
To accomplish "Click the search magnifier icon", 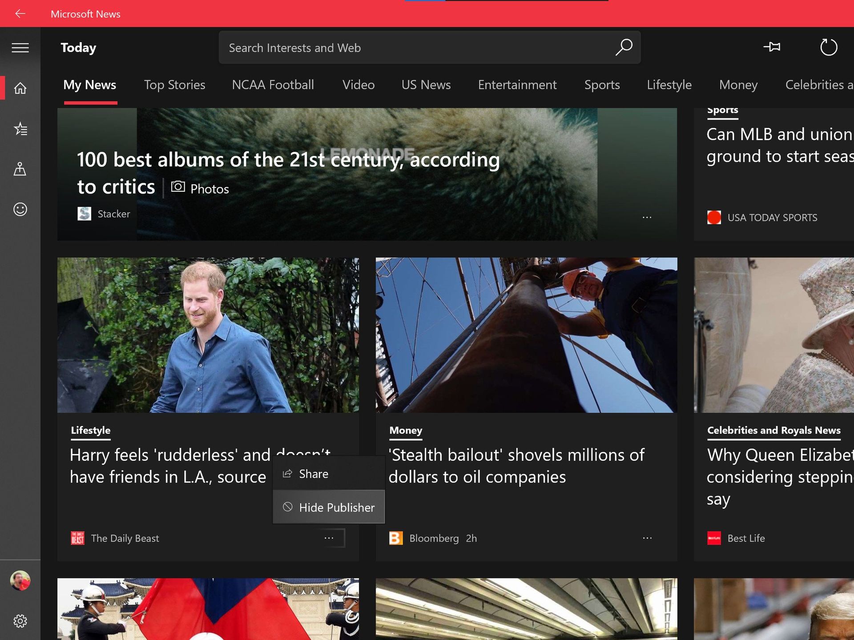I will pos(624,47).
